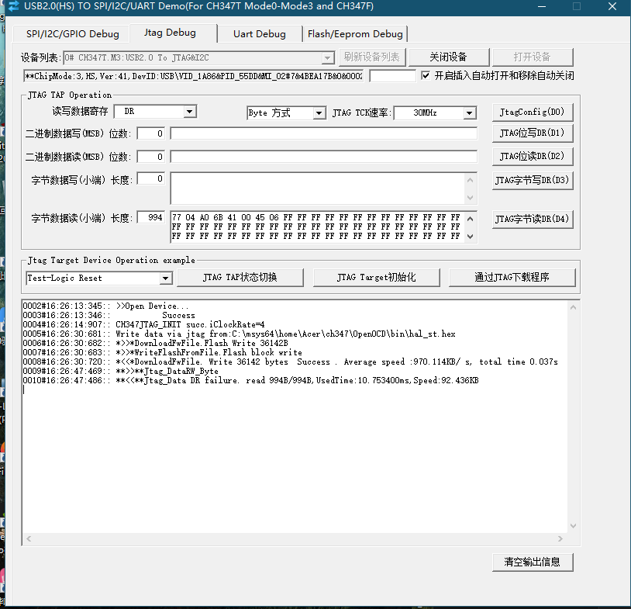Viewport: 631px width, 609px height.
Task: Open the device list dropdown
Action: coord(328,57)
